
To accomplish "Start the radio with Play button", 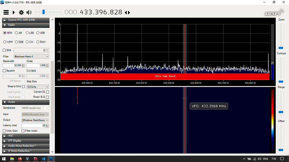I will pos(14,12).
